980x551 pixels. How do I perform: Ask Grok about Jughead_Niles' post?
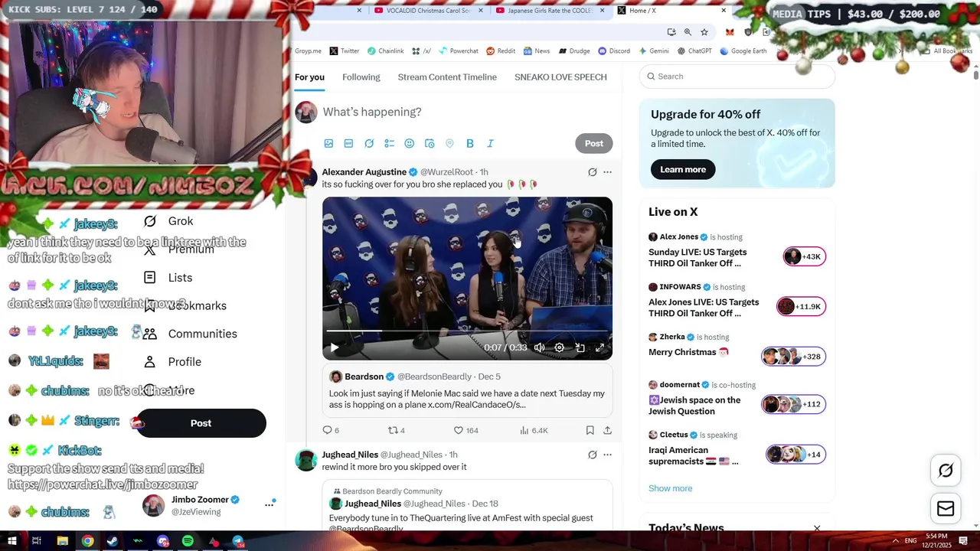592,455
